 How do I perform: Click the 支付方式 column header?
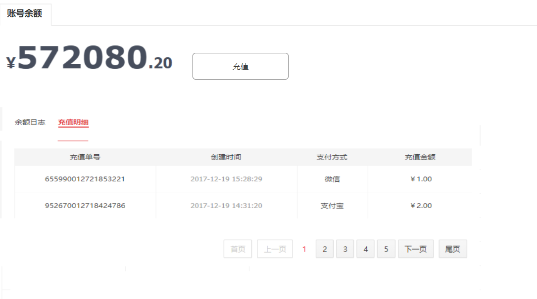pyautogui.click(x=332, y=157)
